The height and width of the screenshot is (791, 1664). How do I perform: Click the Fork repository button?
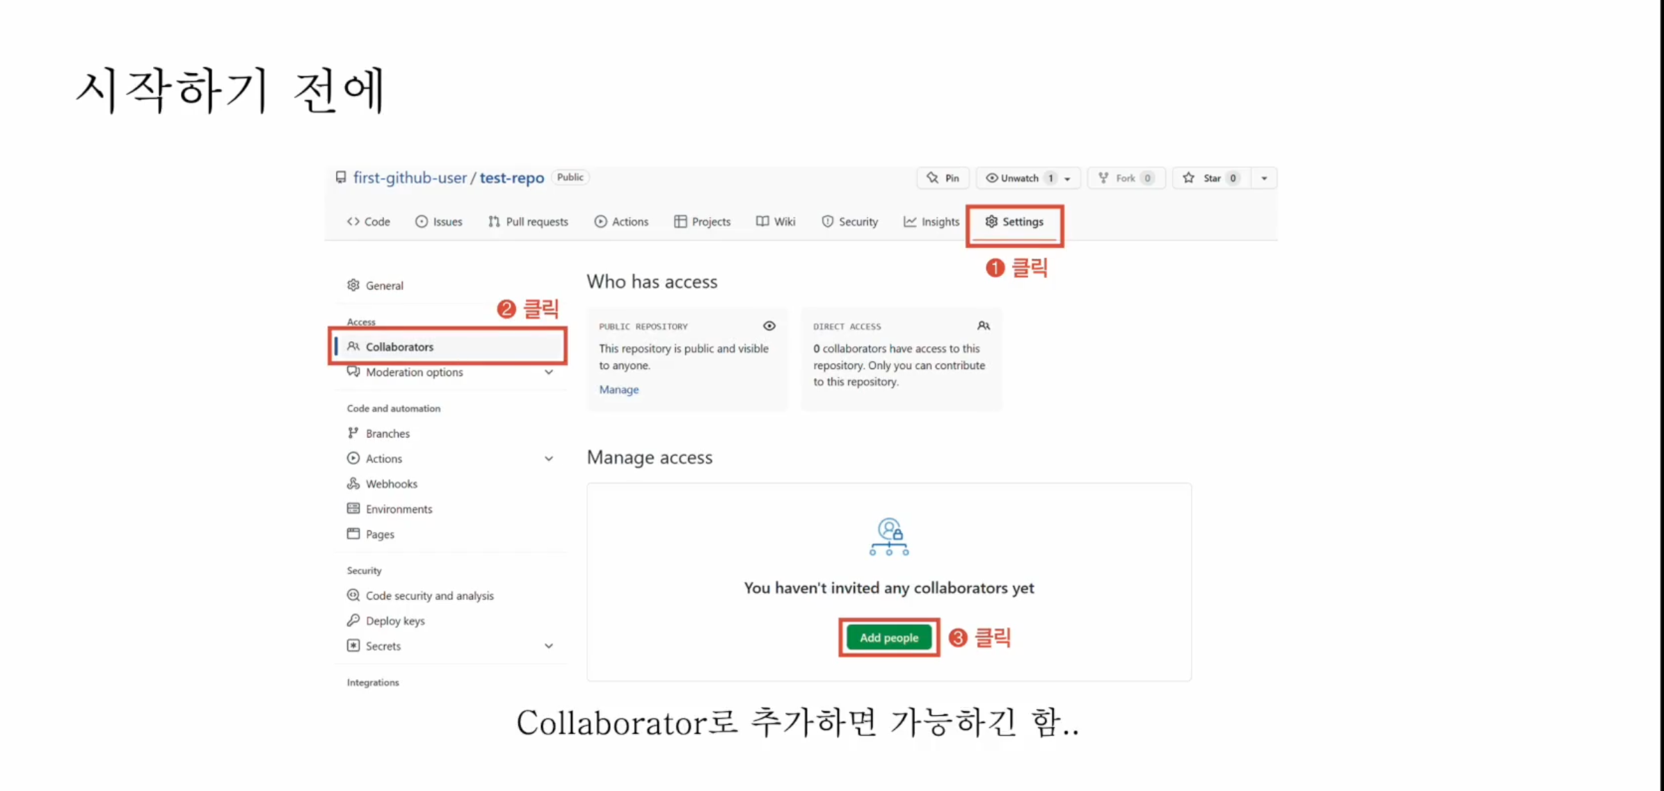[1125, 178]
